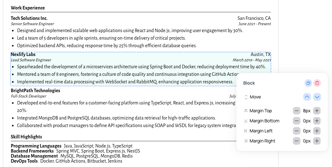Click bullet about integrating MongoDB and PostgreSQL
The image size is (332, 167).
(x=116, y=118)
